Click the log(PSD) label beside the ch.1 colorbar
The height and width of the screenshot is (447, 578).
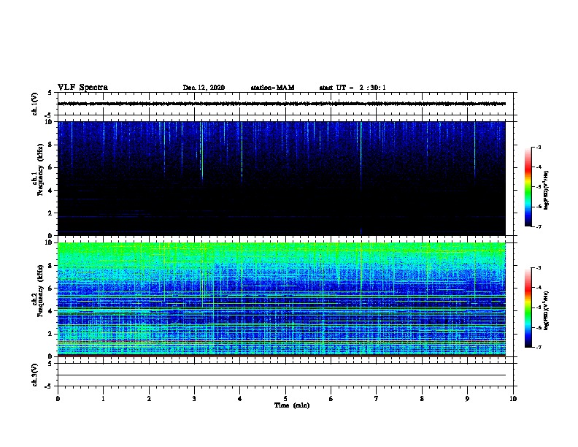pyautogui.click(x=546, y=190)
